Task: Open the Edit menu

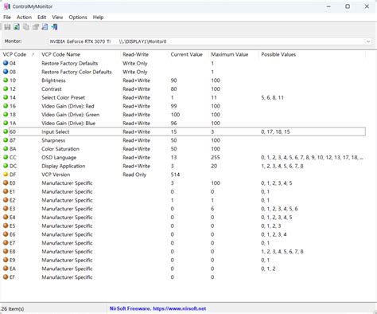Action: pyautogui.click(x=41, y=18)
